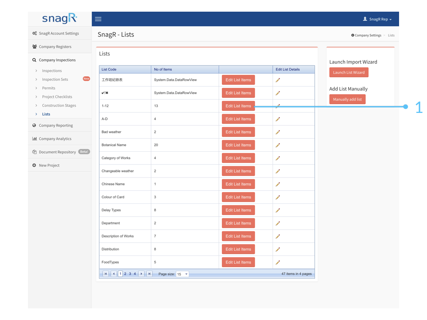The width and height of the screenshot is (427, 320).
Task: Jump to page 2 of lists
Action: (x=125, y=274)
